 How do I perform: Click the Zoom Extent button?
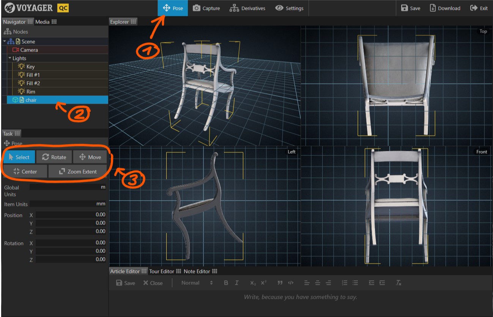[78, 171]
